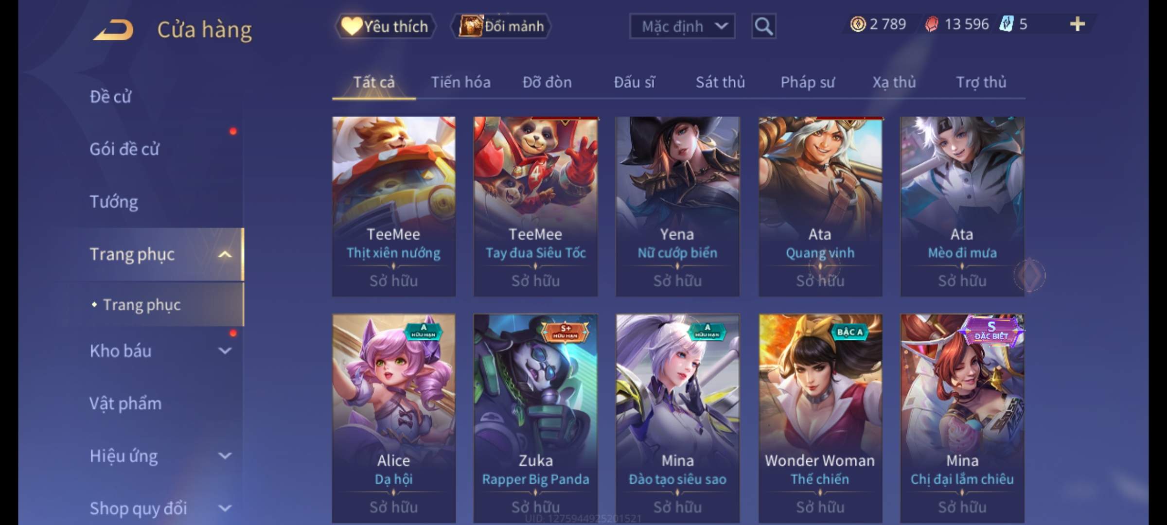This screenshot has height=525, width=1167.
Task: Collapse the Trang phục sidebar section
Action: [x=225, y=254]
